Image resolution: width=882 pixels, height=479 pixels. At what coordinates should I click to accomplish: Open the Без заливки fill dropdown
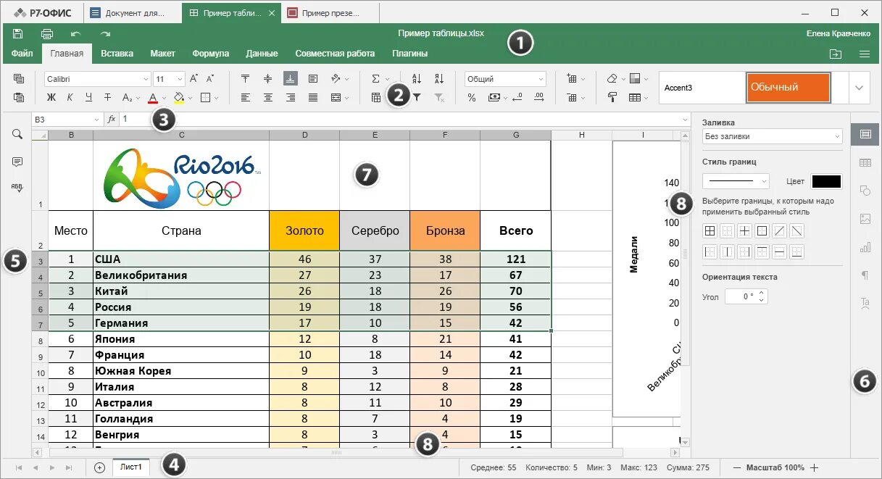point(772,136)
